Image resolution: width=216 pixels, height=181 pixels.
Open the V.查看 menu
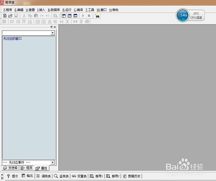(30, 10)
